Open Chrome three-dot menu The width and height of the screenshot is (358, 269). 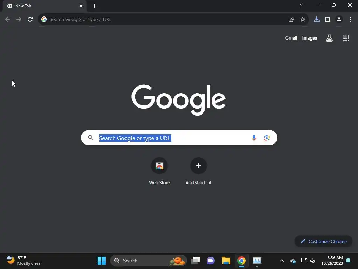(350, 20)
